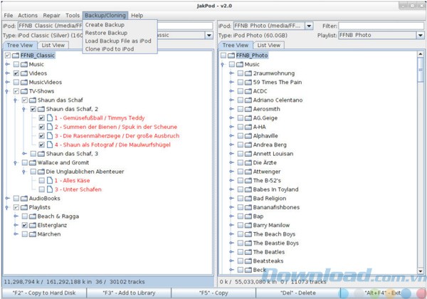
Task: Choose Create Backup from the menu
Action: pos(105,25)
